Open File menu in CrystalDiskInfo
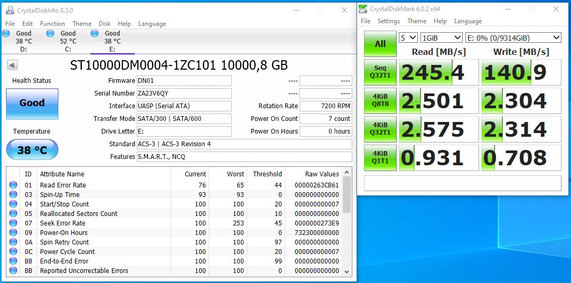Image resolution: width=571 pixels, height=283 pixels. pos(10,24)
